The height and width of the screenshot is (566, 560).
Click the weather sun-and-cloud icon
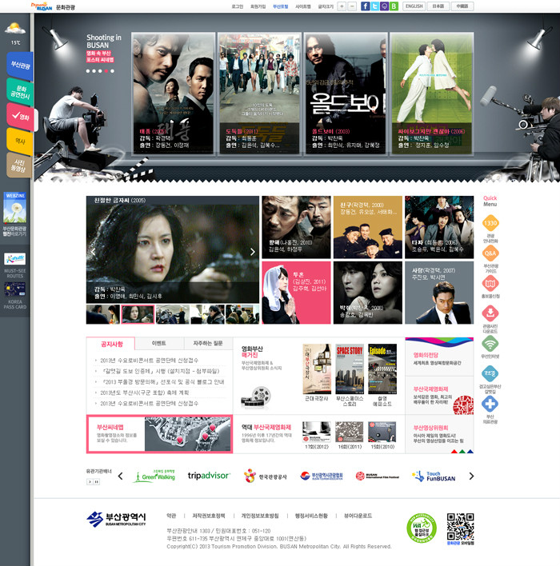(15, 29)
